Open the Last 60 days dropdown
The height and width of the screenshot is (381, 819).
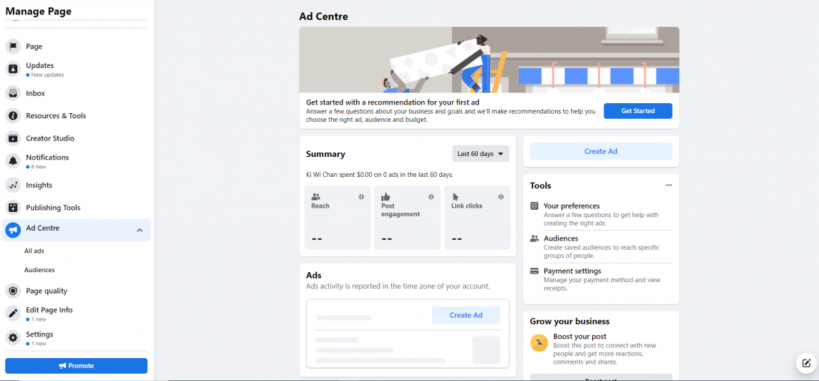pyautogui.click(x=481, y=154)
